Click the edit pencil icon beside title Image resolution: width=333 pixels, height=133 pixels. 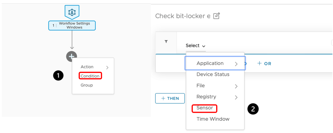point(216,16)
